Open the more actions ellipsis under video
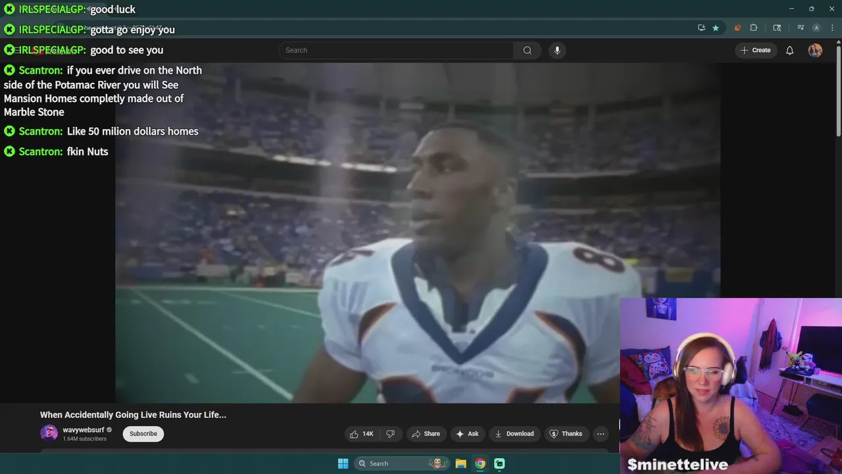Viewport: 842px width, 474px height. 601,434
